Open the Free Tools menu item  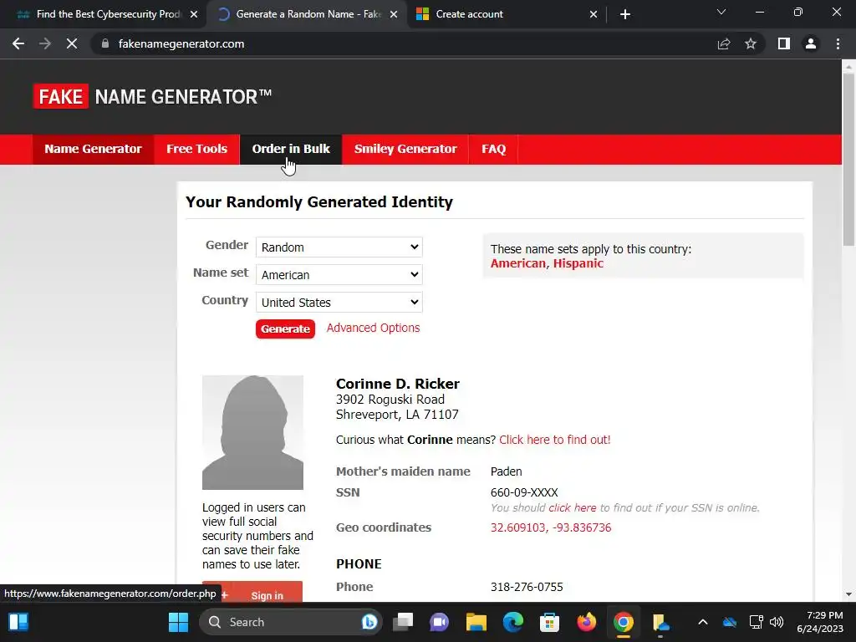(x=196, y=149)
